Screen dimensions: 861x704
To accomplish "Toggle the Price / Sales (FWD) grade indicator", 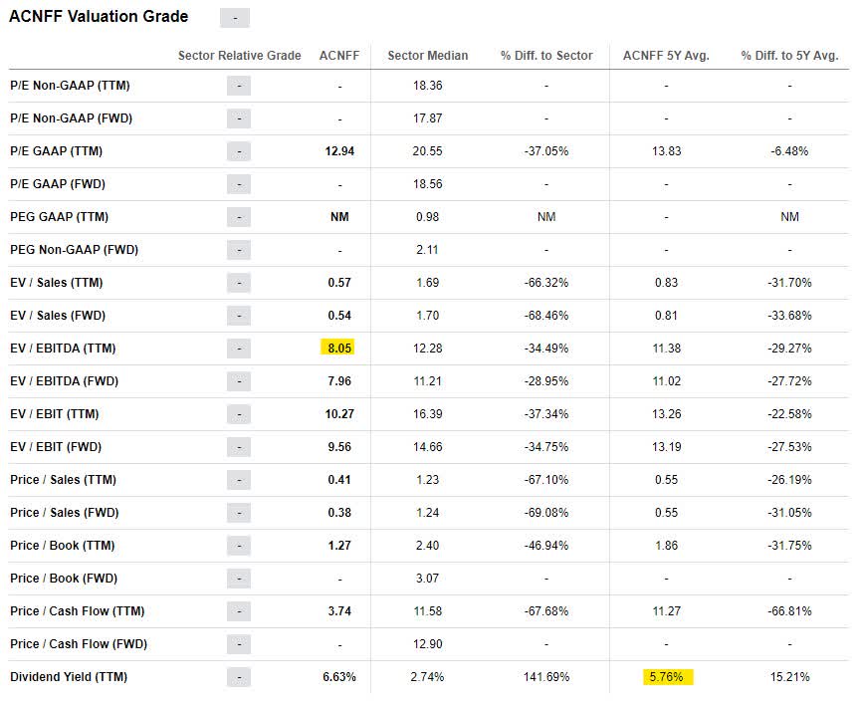I will (x=238, y=512).
